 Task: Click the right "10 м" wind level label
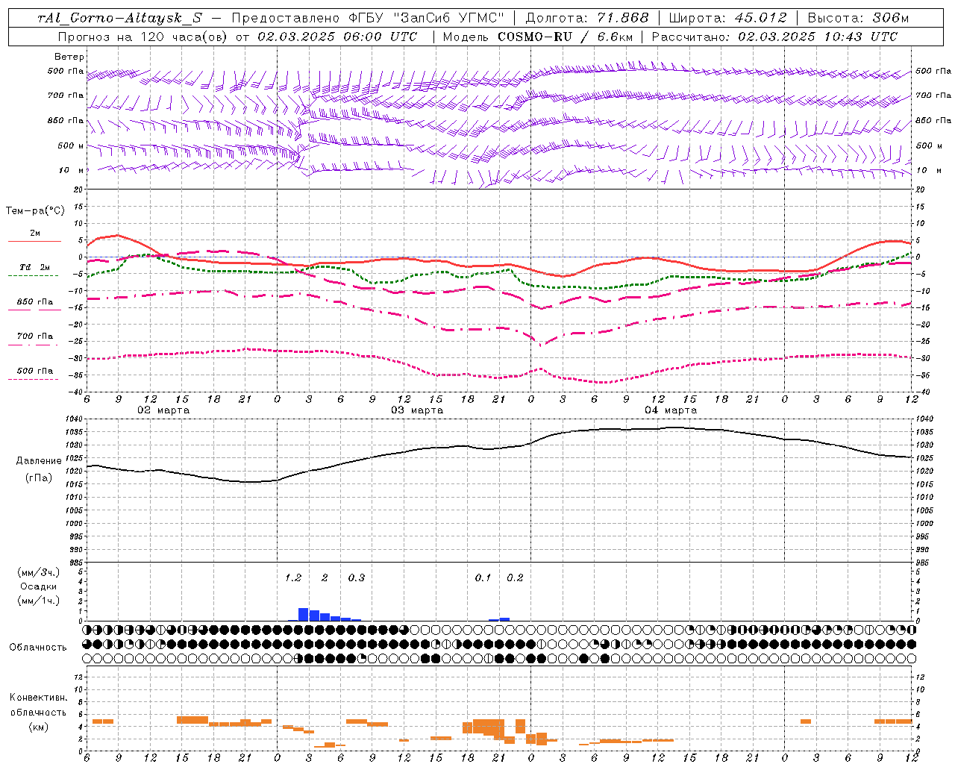929,170
